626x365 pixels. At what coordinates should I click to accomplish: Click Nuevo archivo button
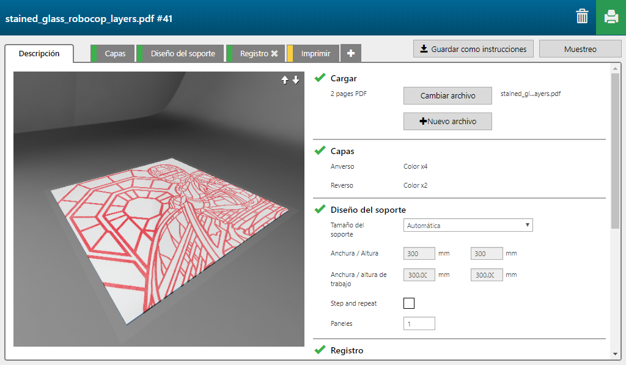pos(447,121)
